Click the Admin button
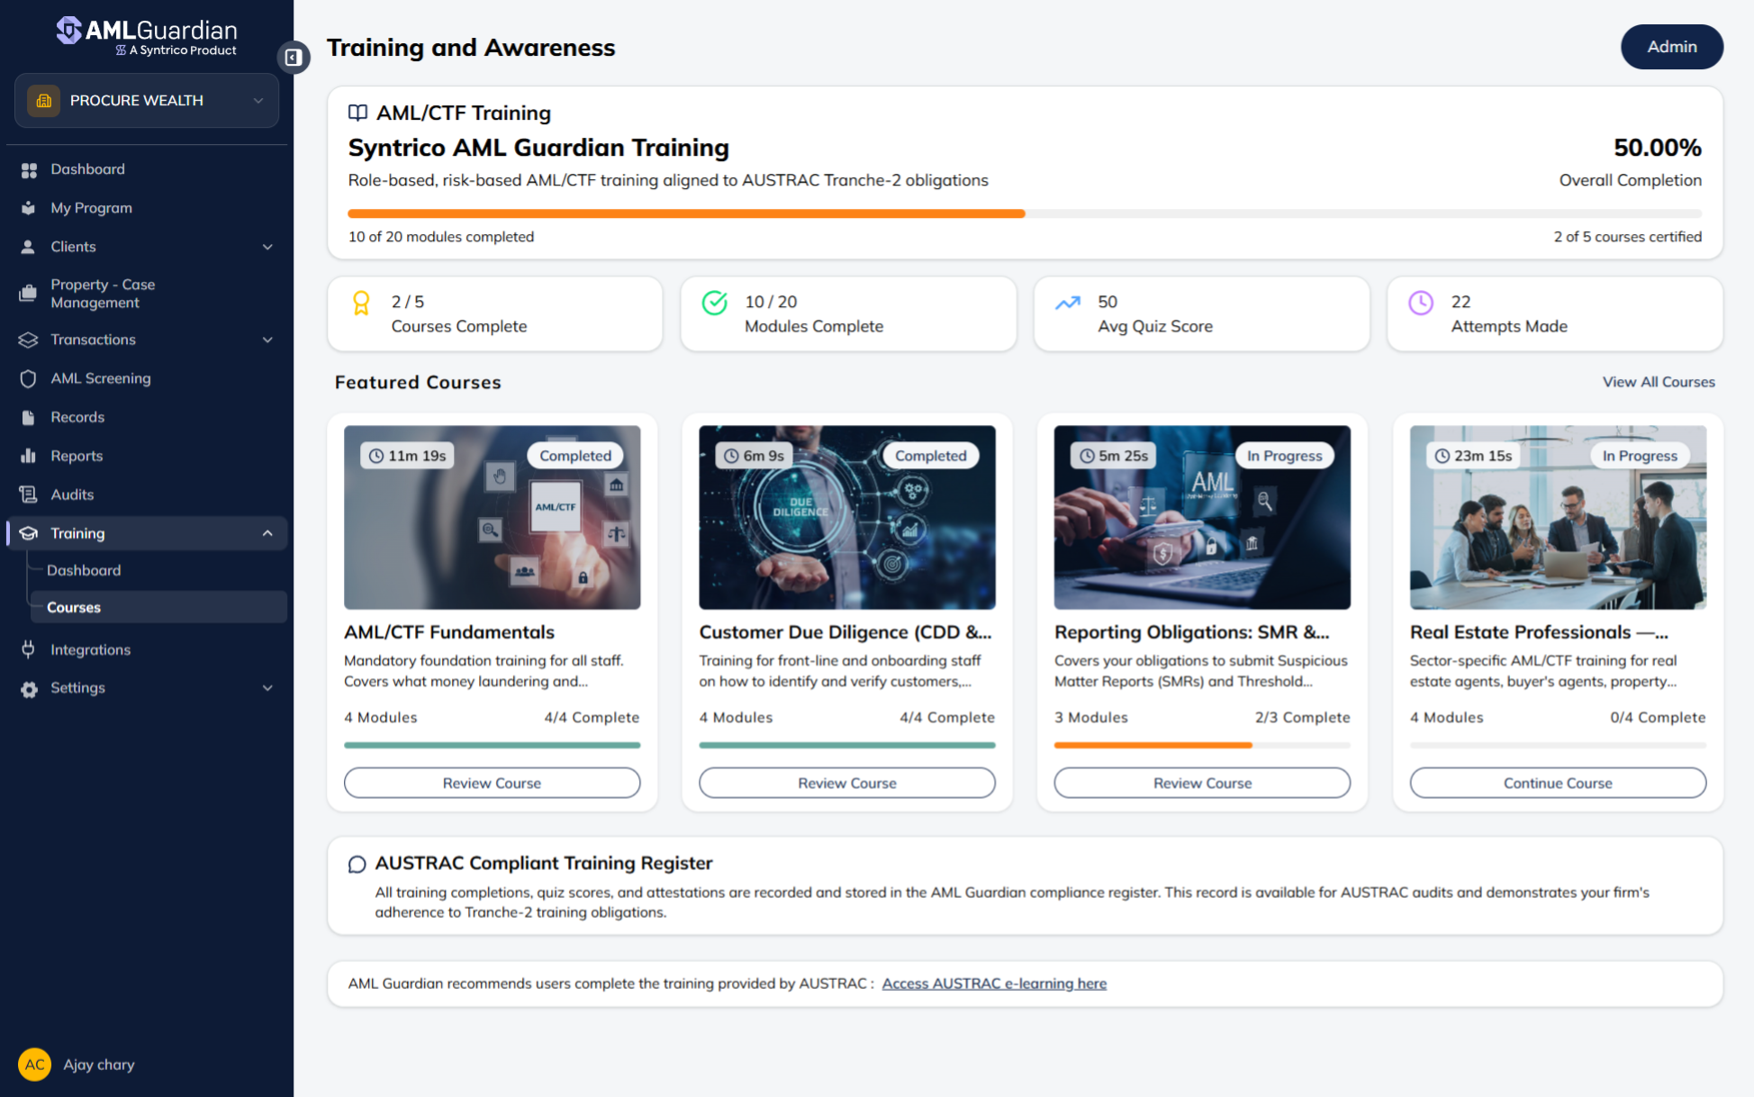This screenshot has width=1754, height=1097. click(1671, 47)
